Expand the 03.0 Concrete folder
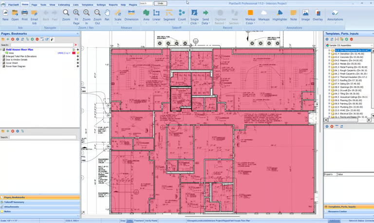 (x=329, y=57)
